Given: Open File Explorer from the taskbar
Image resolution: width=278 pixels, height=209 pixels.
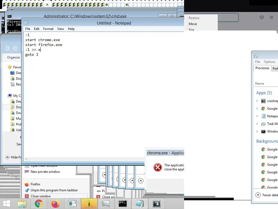Looking at the screenshot, I should [22, 204].
